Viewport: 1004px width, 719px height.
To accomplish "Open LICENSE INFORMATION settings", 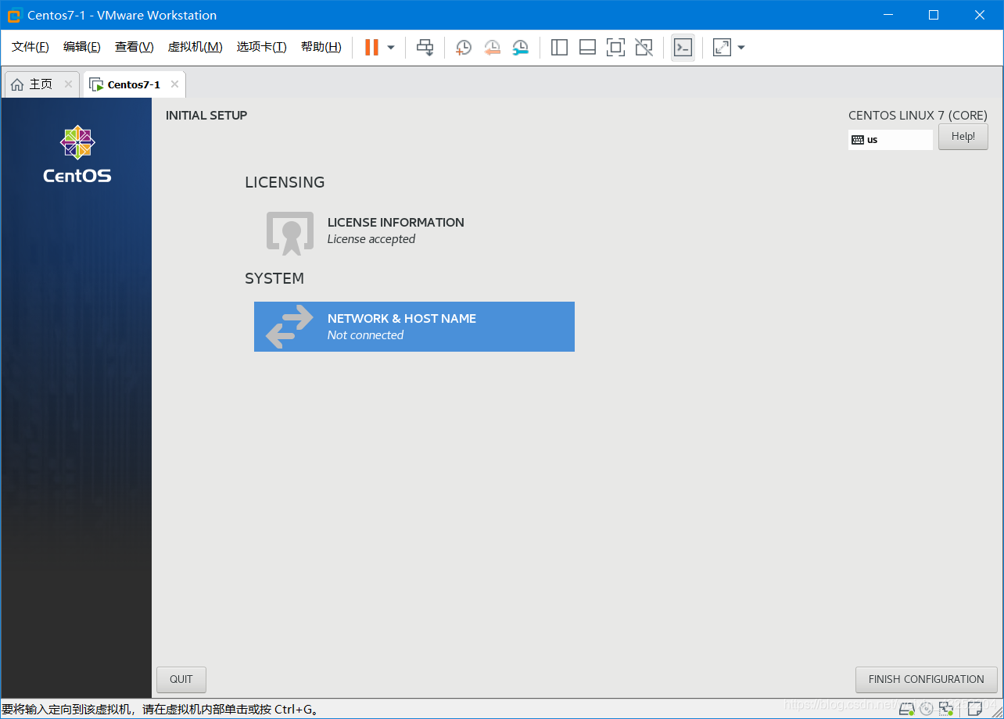I will point(414,231).
